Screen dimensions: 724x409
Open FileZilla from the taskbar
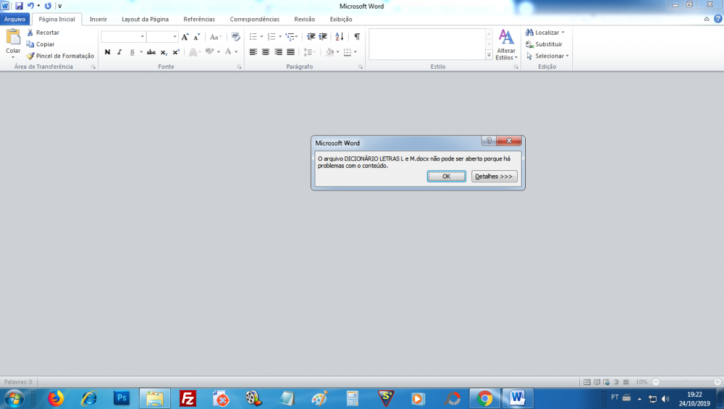tap(188, 398)
